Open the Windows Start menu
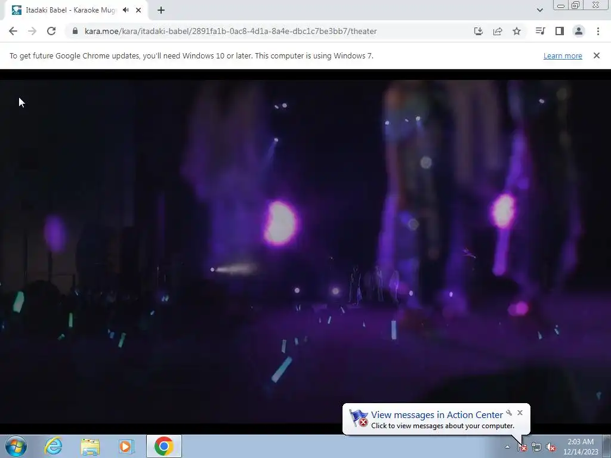This screenshot has width=611, height=458. [16, 446]
